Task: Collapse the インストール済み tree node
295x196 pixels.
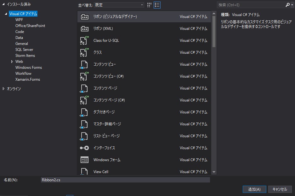Action: point(3,4)
